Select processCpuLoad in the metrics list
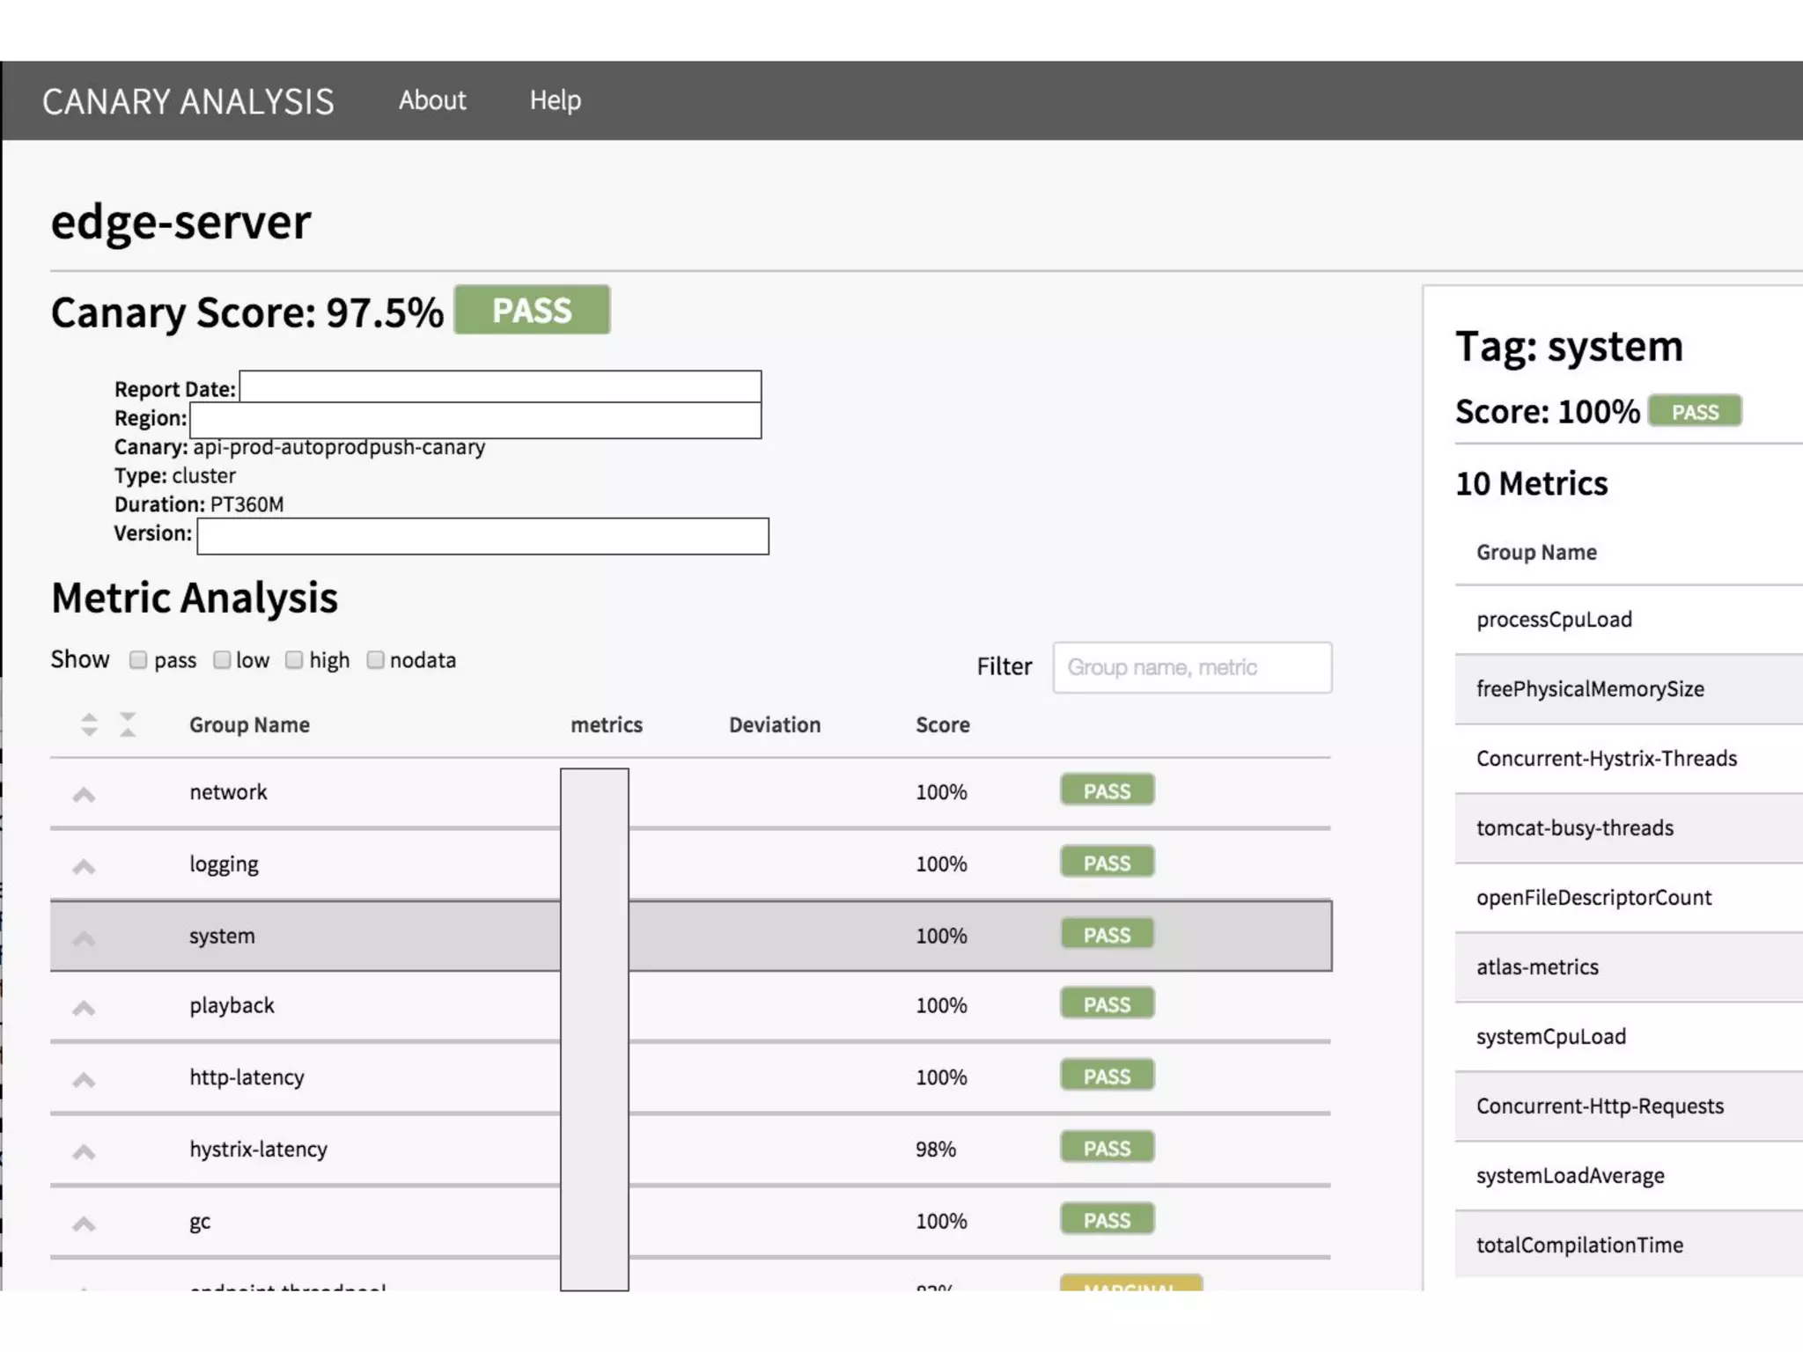 point(1554,620)
